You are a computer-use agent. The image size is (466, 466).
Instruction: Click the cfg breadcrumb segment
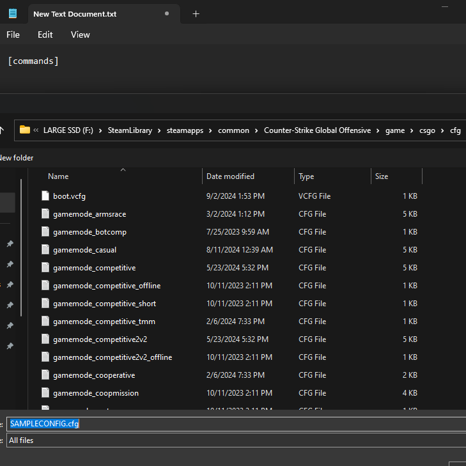pyautogui.click(x=455, y=130)
